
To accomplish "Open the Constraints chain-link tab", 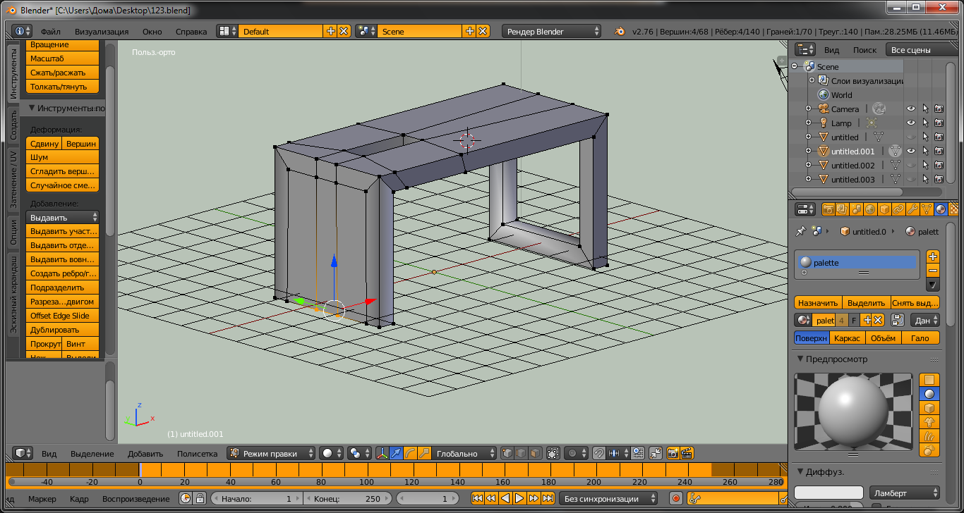I will 898,209.
